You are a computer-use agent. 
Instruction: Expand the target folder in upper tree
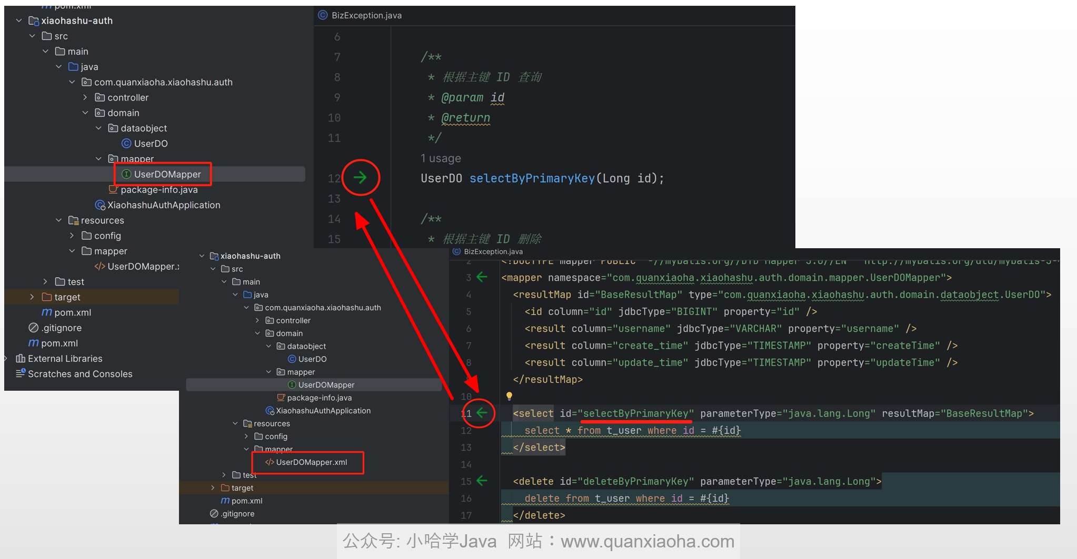(x=32, y=297)
